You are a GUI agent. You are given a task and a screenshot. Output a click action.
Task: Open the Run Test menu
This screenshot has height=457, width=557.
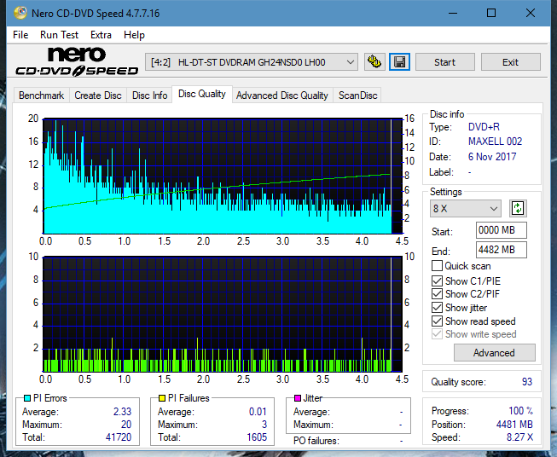60,35
